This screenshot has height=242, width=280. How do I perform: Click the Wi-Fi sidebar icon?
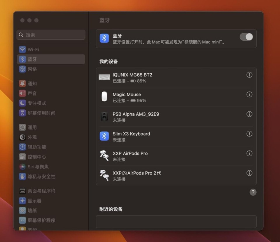coord(22,49)
